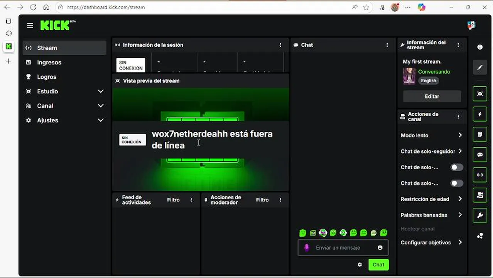Open Filtro in Feed de actividades panel
Viewport: 493px width, 278px height.
pyautogui.click(x=173, y=200)
